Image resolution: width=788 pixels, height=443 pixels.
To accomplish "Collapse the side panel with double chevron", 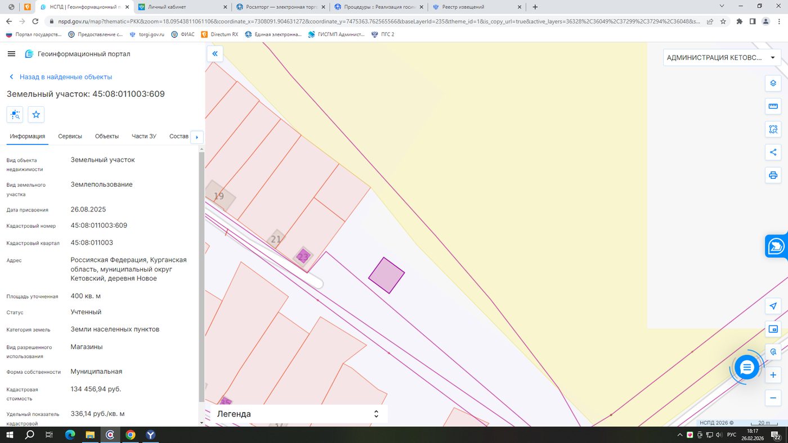I will point(214,54).
